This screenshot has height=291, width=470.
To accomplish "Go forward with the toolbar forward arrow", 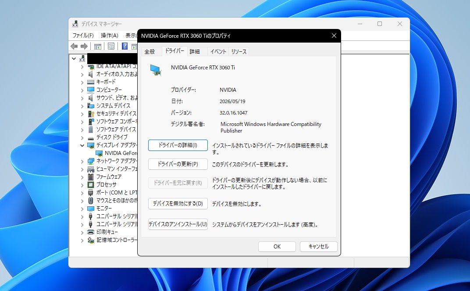I will [84, 46].
